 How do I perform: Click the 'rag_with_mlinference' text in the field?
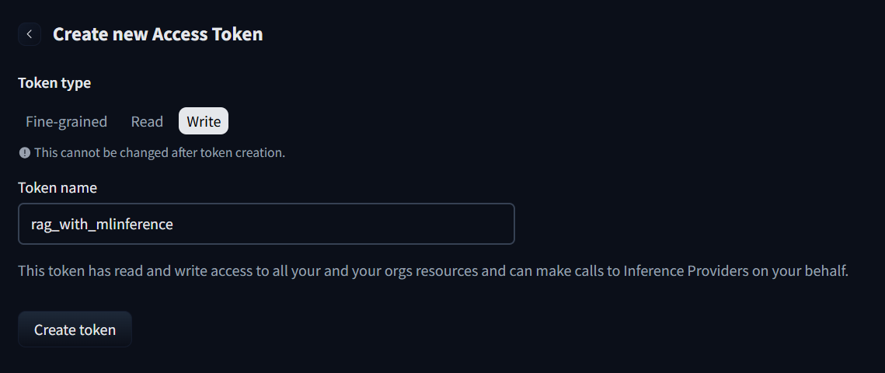pyautogui.click(x=102, y=225)
